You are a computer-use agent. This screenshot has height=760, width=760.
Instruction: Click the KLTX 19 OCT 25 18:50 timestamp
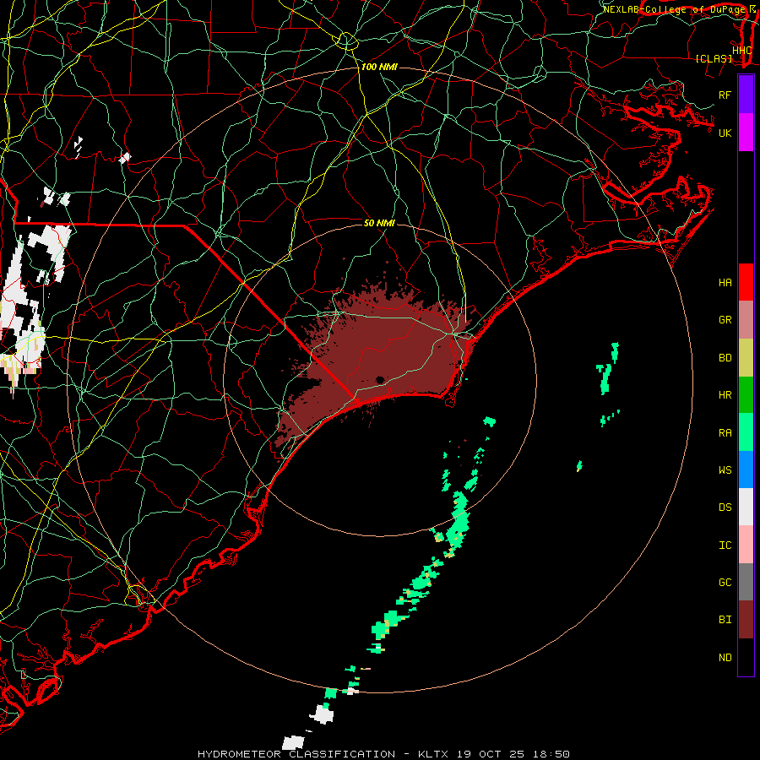click(x=493, y=754)
